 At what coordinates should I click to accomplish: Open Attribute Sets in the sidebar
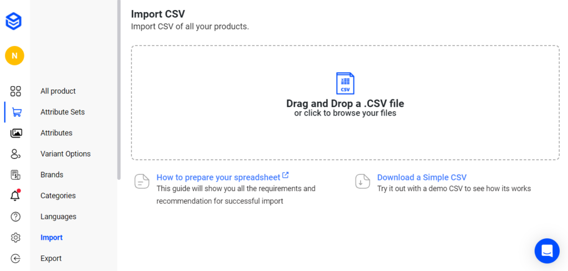click(63, 112)
